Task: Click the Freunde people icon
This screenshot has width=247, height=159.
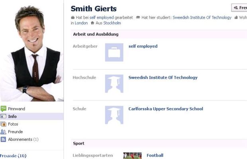Action: pos(3,132)
